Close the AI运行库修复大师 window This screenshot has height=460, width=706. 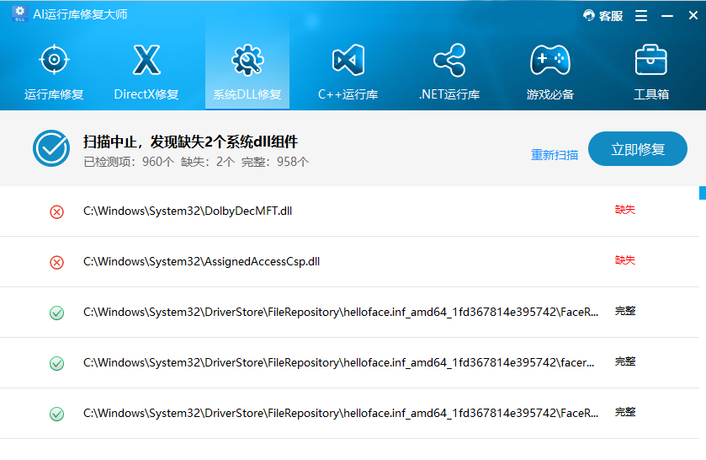tap(693, 15)
